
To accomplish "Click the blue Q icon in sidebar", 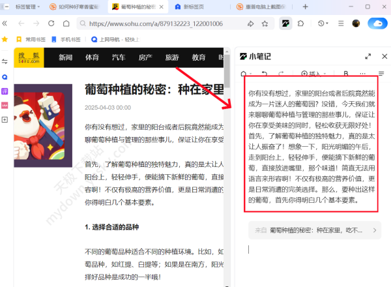I will (5, 76).
